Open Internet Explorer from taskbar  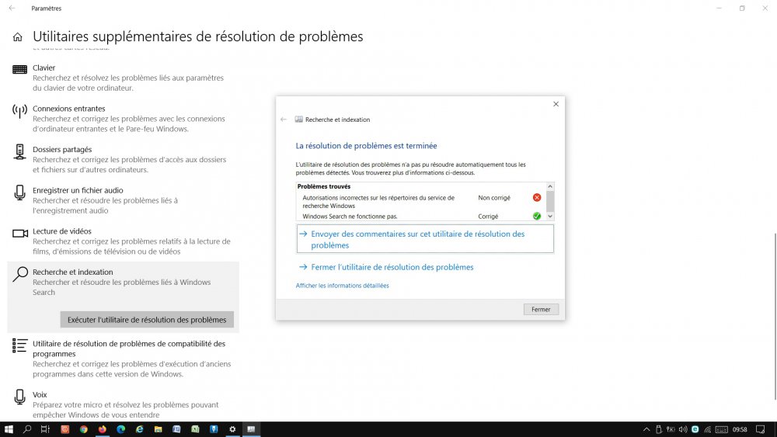[139, 429]
